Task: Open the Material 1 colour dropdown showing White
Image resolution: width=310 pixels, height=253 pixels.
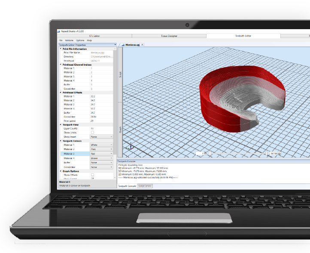Action: (x=101, y=145)
